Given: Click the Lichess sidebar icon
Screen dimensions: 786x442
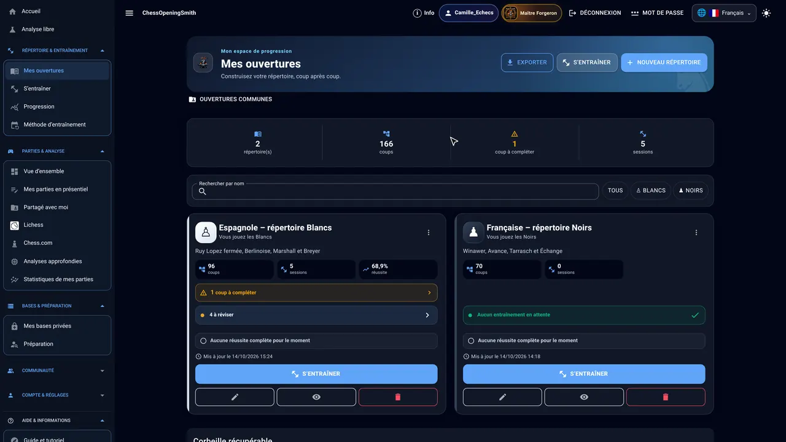Looking at the screenshot, I should click(15, 225).
